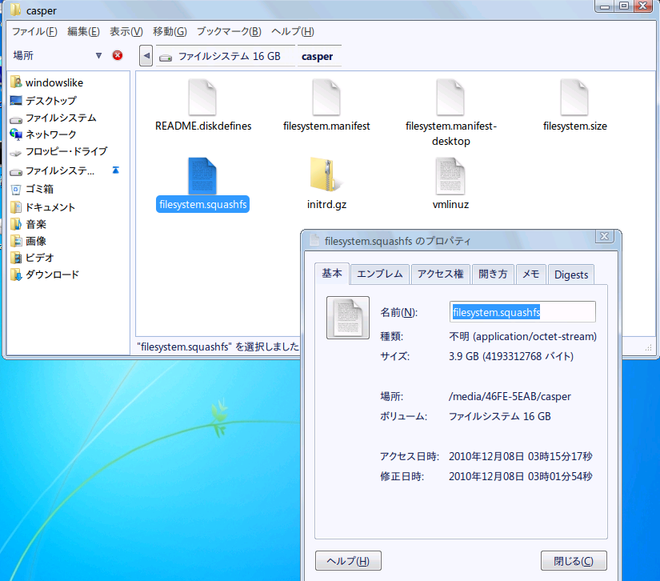Click the file size value 3.9 GB
This screenshot has width=660, height=581.
click(x=511, y=357)
